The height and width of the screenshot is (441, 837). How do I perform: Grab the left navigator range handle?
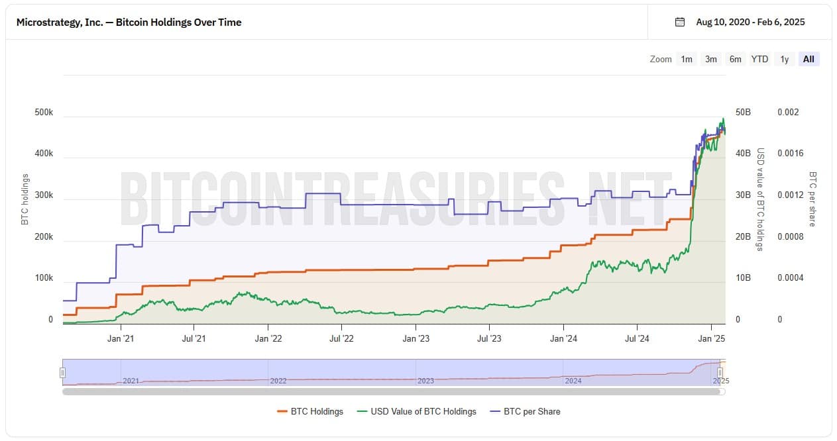pyautogui.click(x=63, y=373)
